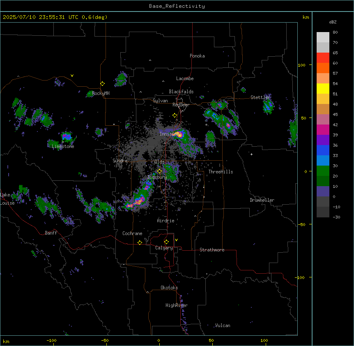The height and width of the screenshot is (346, 354).
Task: Select the slate 0-10 dBZ legend swatch
Action: pyautogui.click(x=323, y=191)
